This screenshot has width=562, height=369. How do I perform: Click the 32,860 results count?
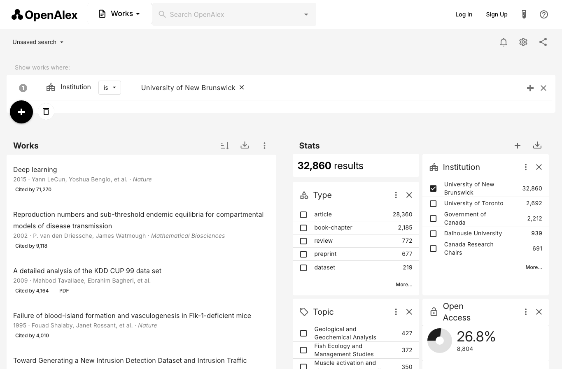[330, 166]
